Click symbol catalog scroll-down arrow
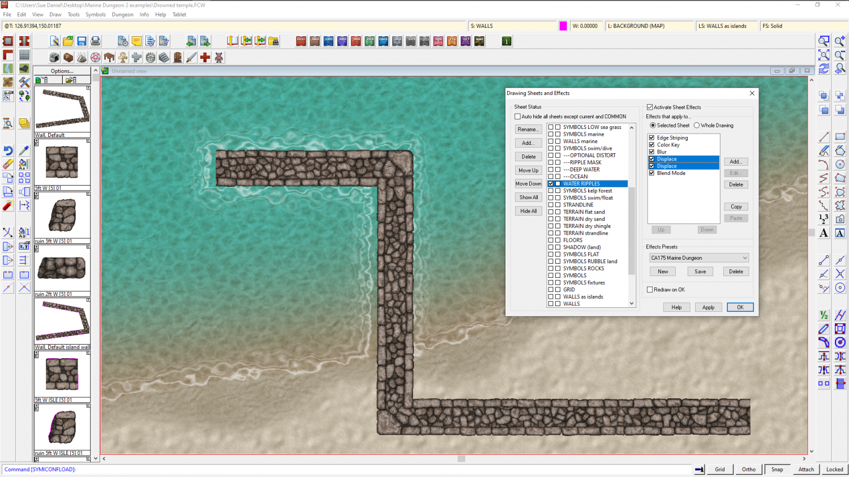Viewport: 849px width, 477px height. point(96,459)
